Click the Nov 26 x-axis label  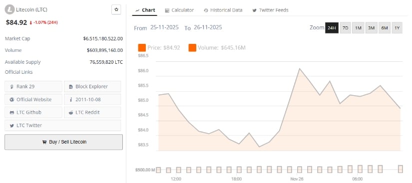click(x=297, y=179)
